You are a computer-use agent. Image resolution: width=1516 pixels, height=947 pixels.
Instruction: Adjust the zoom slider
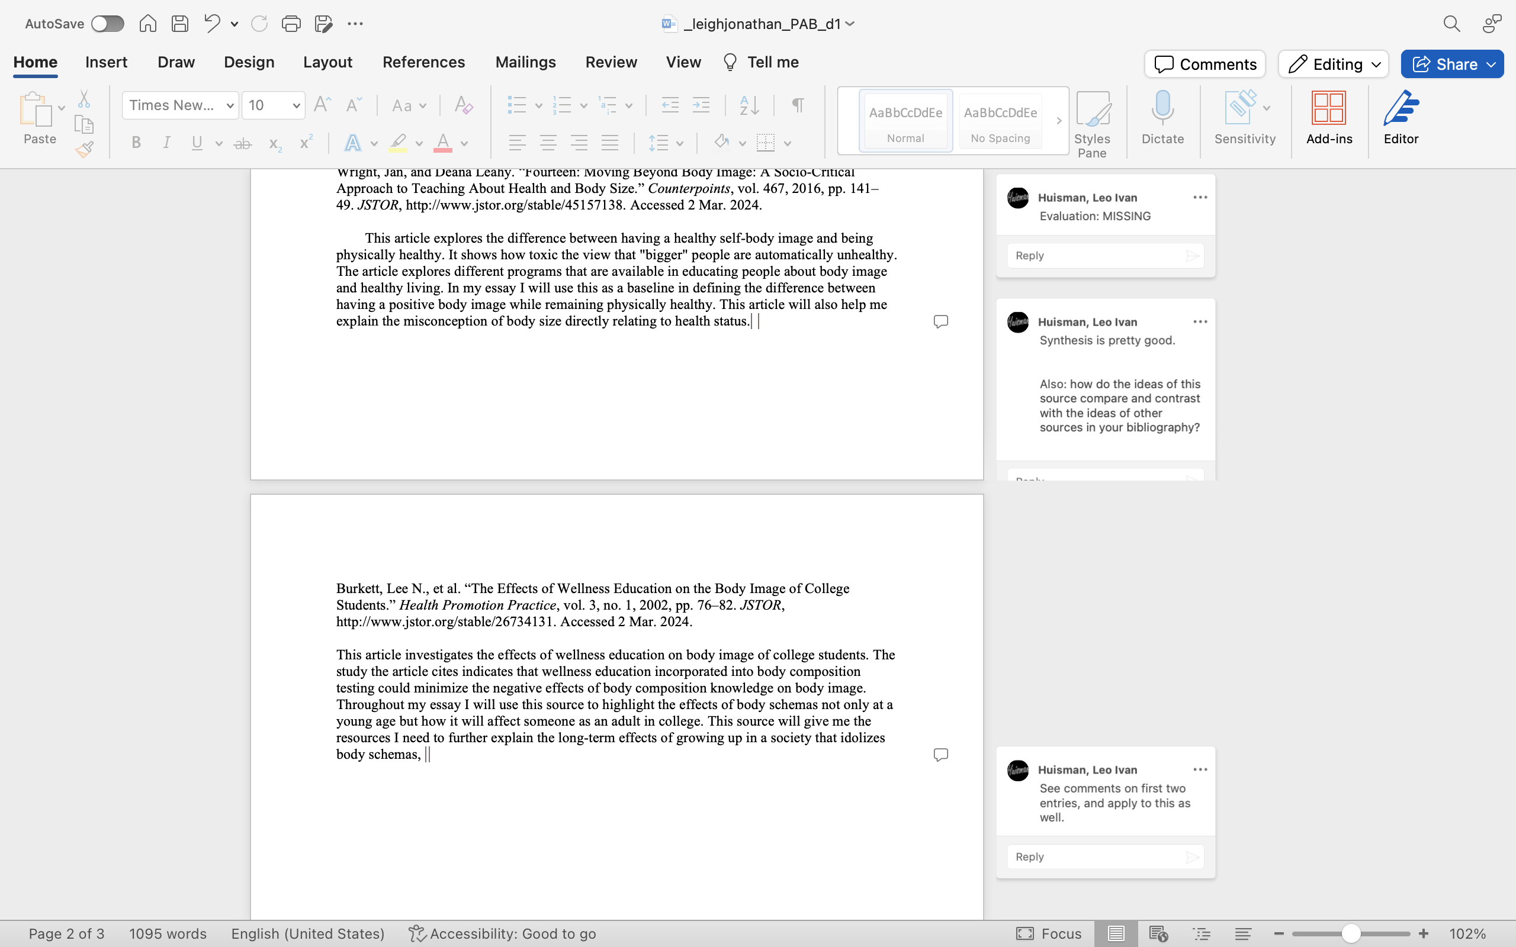1351,933
